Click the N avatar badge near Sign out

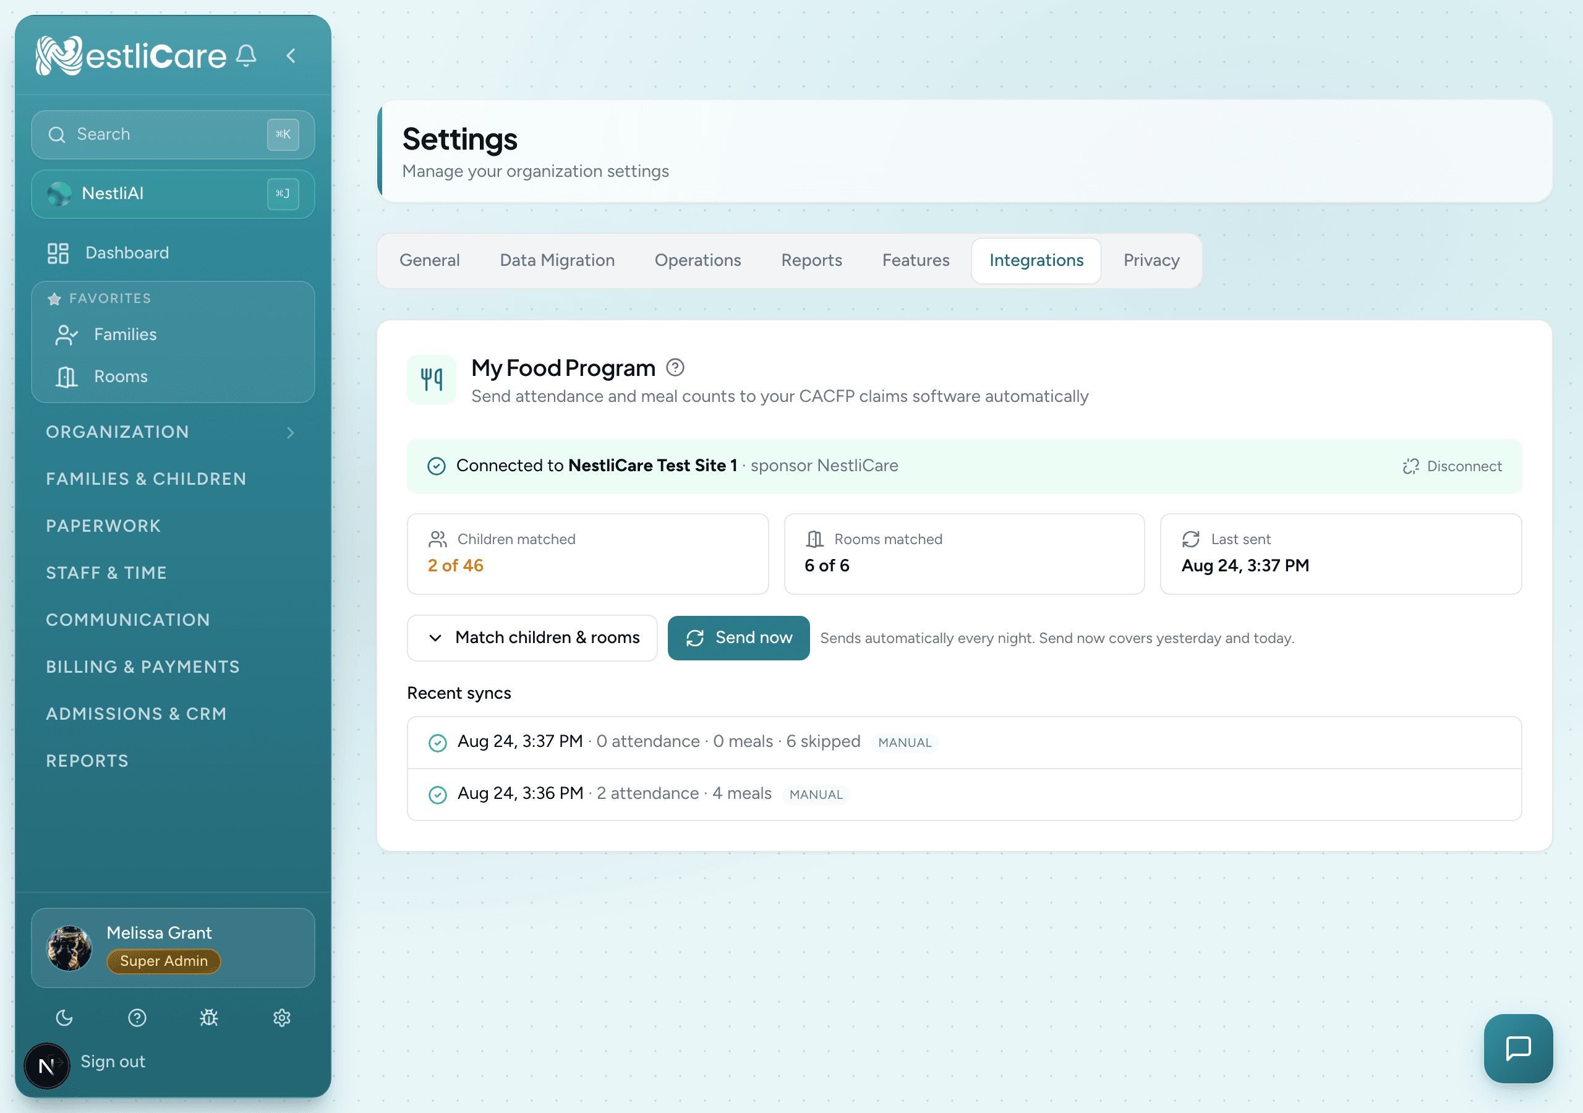coord(47,1065)
